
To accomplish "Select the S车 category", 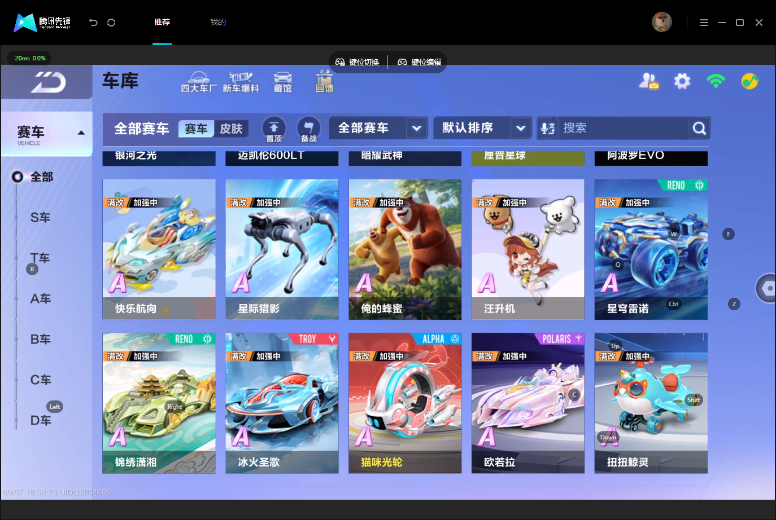I will pyautogui.click(x=40, y=218).
